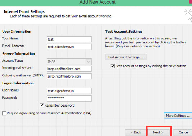Click the Incoming mail server field
The width and height of the screenshot is (192, 136).
pos(69,69)
